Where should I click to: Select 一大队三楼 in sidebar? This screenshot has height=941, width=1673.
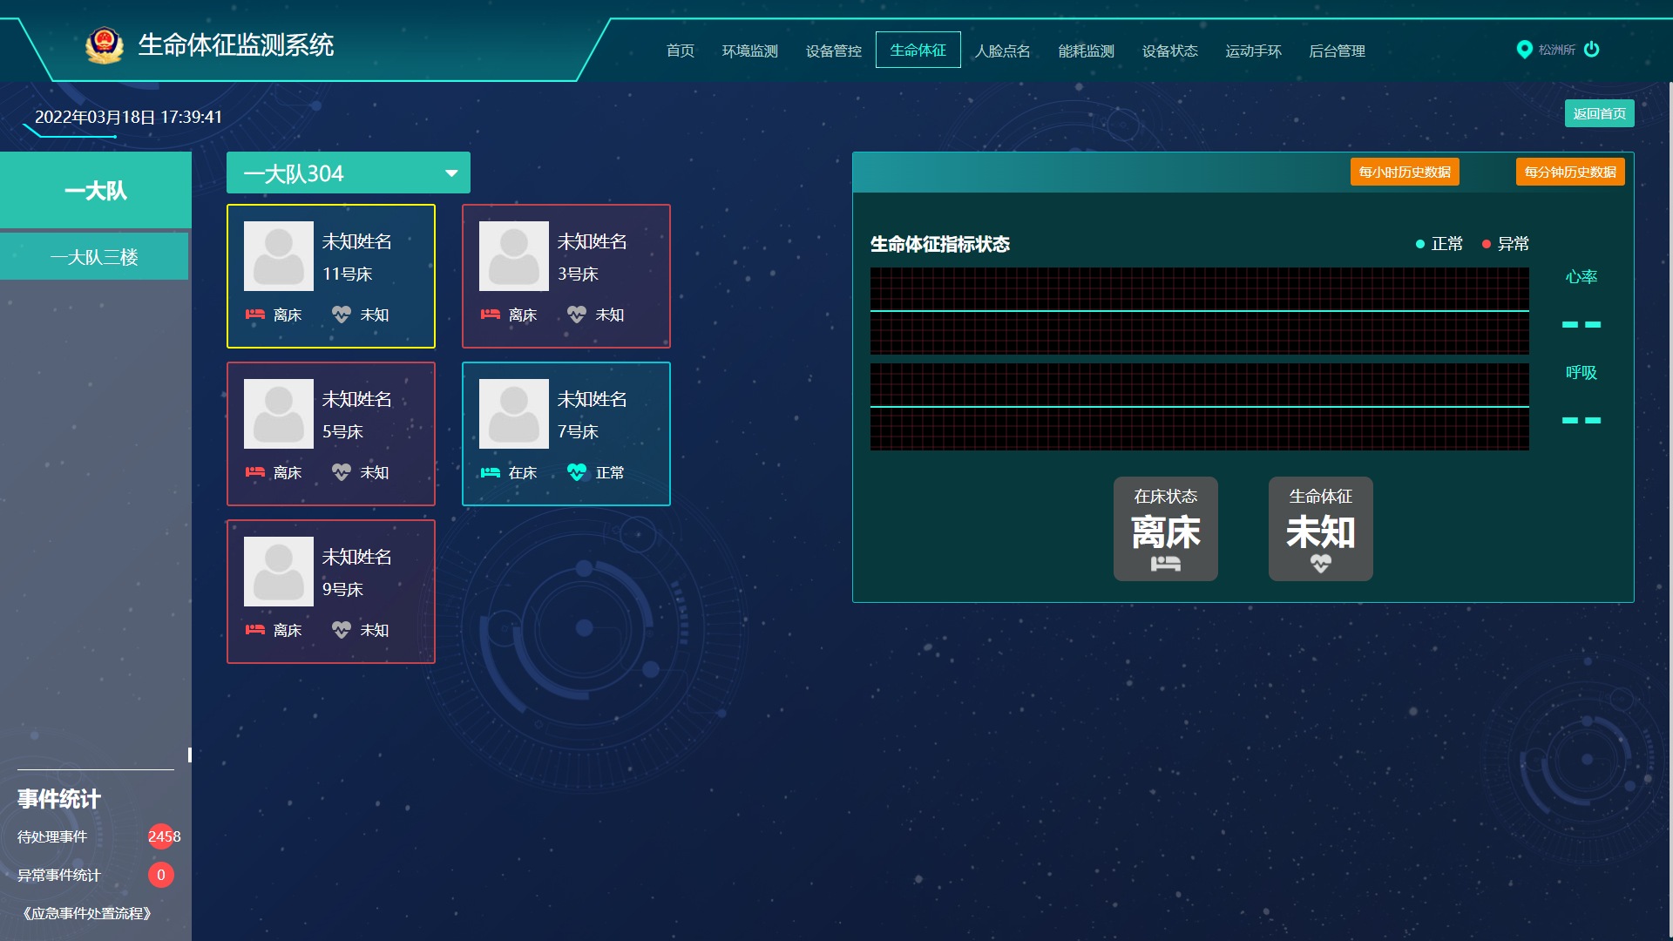pyautogui.click(x=94, y=257)
